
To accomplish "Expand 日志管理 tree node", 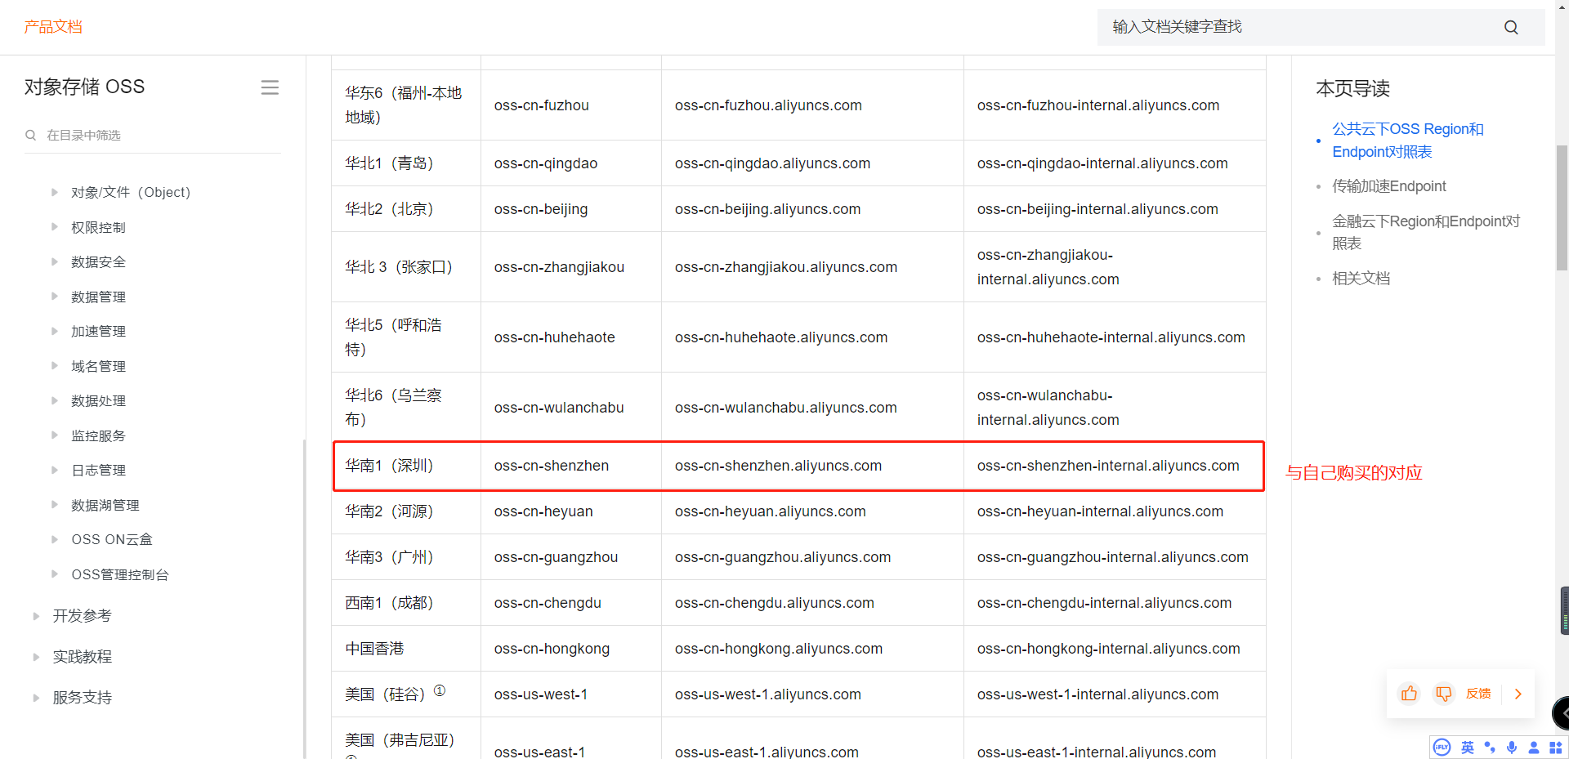I will point(55,470).
